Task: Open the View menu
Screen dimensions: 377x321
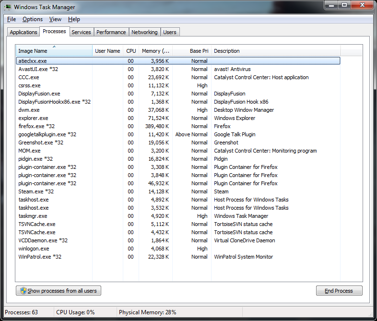Action: 55,19
